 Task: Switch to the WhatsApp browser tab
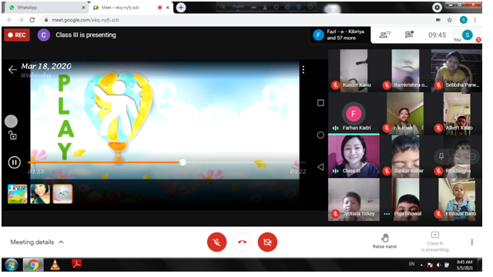47,8
